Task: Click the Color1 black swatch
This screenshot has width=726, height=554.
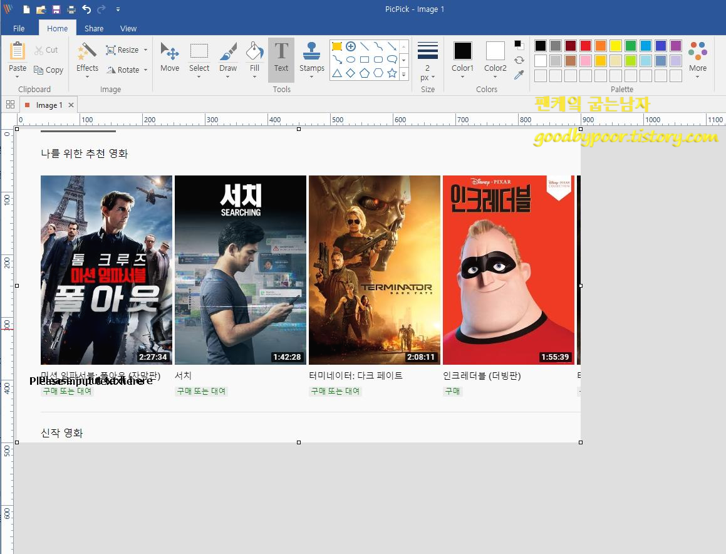Action: point(462,51)
